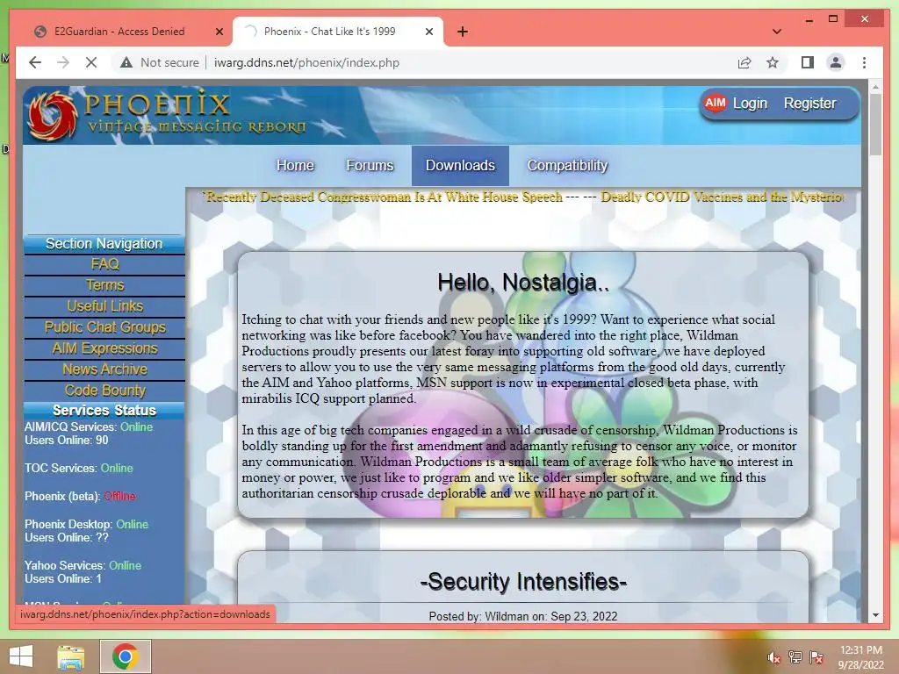This screenshot has height=674, width=899.
Task: Click the AIM/ICQ Services: Online status text
Action: (x=89, y=427)
